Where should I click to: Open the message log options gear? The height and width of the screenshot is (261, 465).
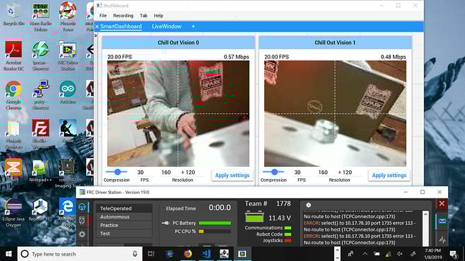[x=309, y=205]
